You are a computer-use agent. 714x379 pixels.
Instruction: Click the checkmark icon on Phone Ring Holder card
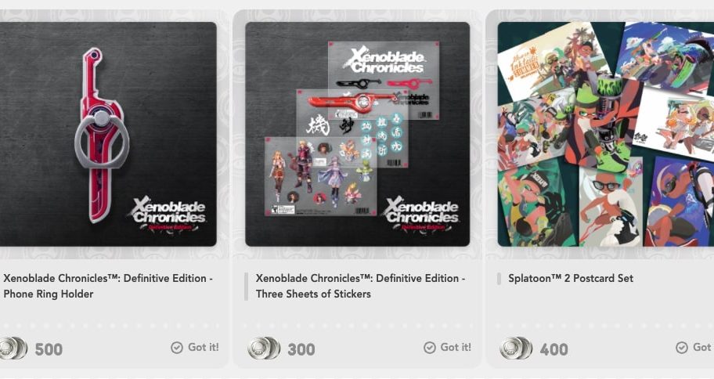tap(177, 348)
